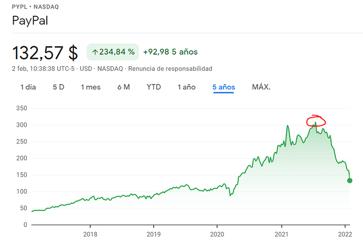The image size is (363, 249).
Task: Switch to the "5 D" range tab
Action: point(58,87)
